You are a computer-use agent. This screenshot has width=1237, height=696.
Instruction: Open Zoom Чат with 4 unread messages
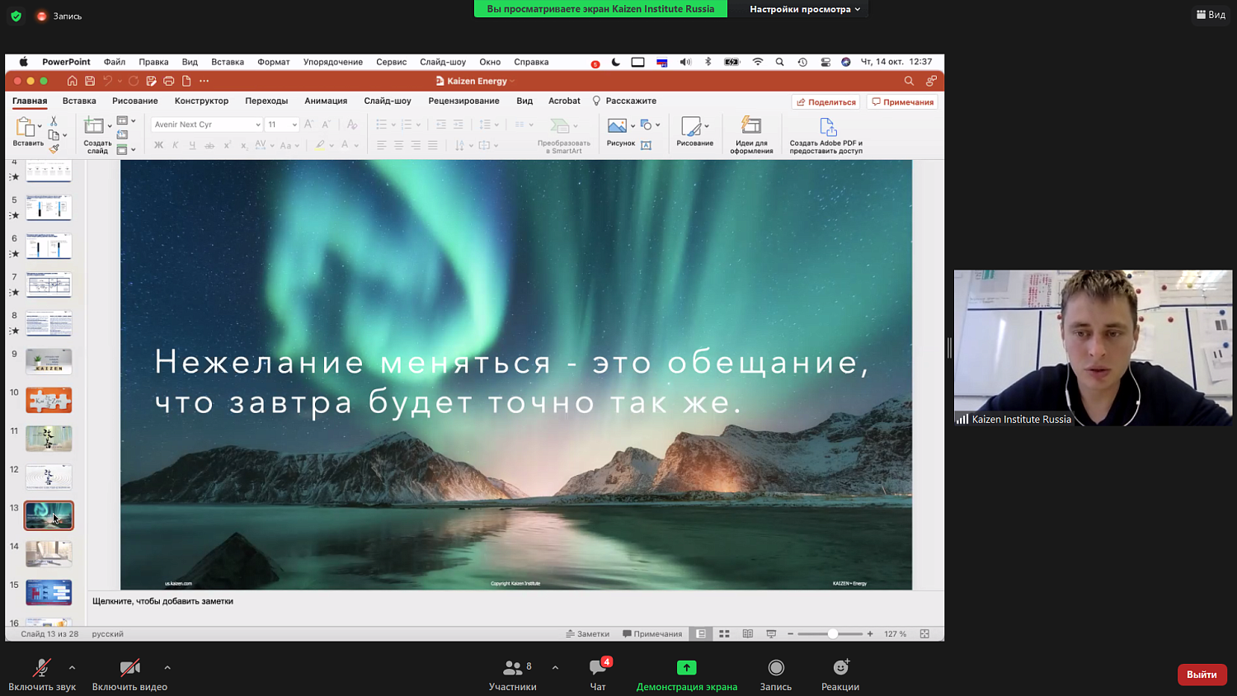pyautogui.click(x=598, y=674)
